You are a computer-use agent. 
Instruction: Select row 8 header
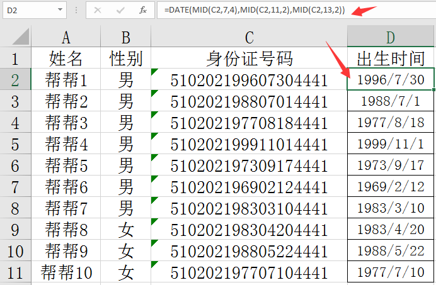point(15,208)
